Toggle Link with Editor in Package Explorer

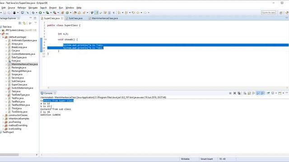[x=24, y=23]
